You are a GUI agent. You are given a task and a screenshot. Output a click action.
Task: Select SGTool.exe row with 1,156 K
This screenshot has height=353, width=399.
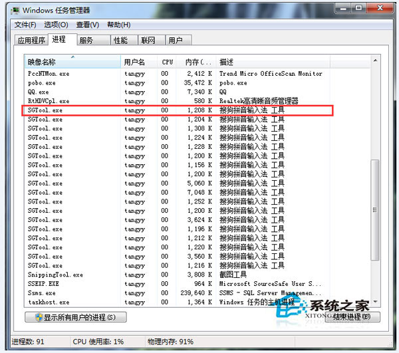(x=178, y=166)
